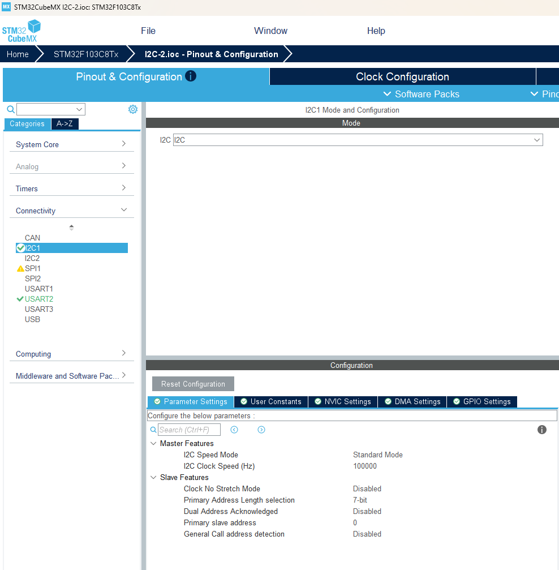
Task: Click Primary Address Length selection label
Action: pyautogui.click(x=239, y=500)
